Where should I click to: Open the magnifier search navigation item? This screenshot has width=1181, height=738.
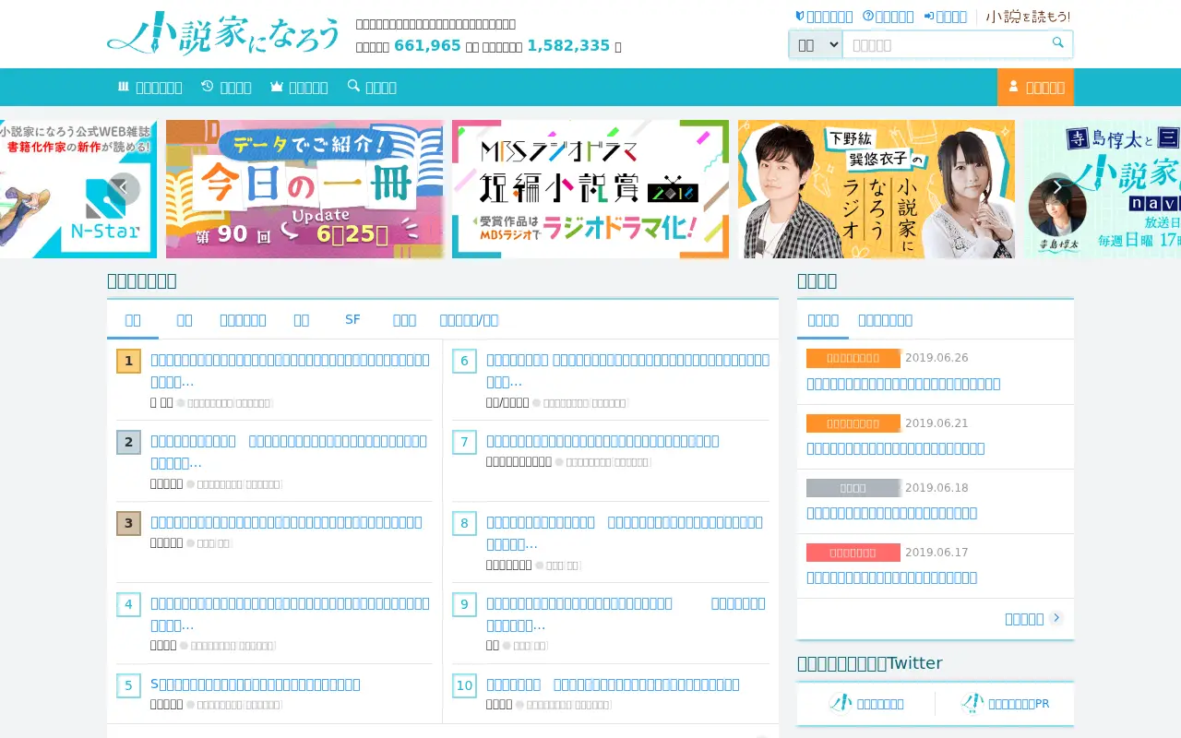click(x=372, y=87)
